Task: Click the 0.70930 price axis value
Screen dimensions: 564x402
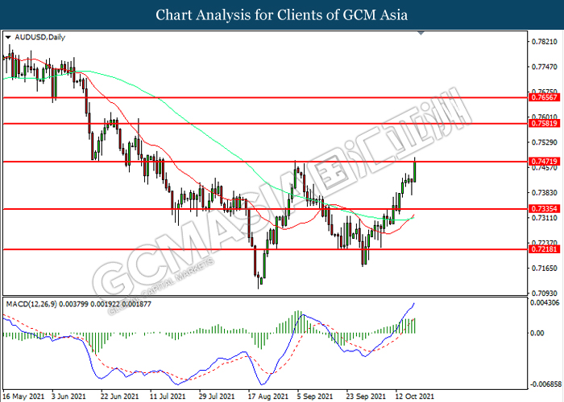Action: coord(545,293)
